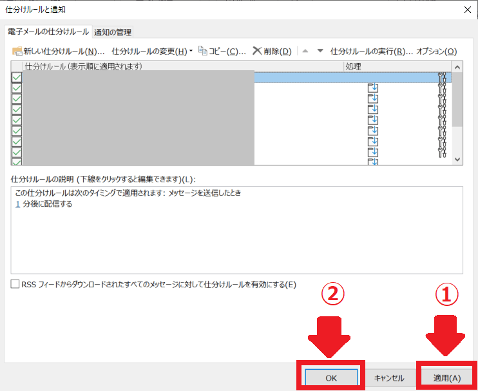Move the rule up with the up arrow

coord(306,51)
